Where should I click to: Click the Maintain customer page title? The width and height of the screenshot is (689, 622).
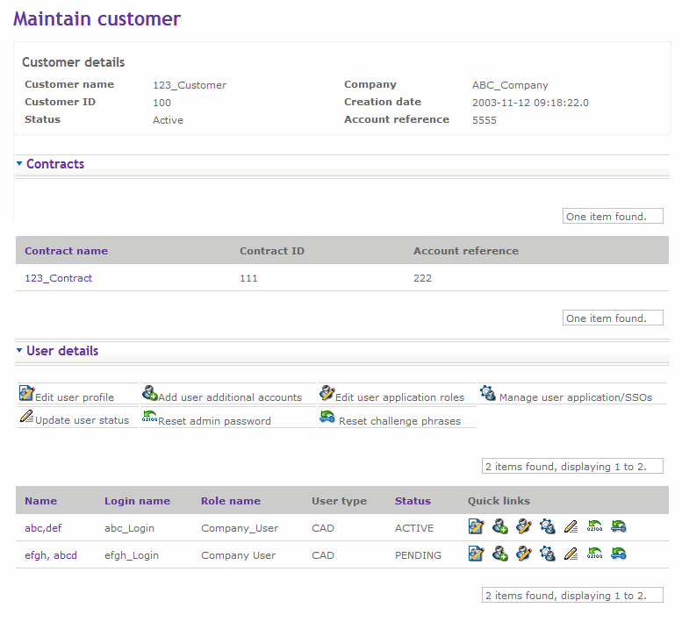point(97,19)
